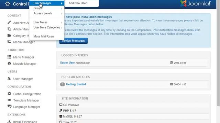Click the monitor icon next to OS Windows

point(61,105)
